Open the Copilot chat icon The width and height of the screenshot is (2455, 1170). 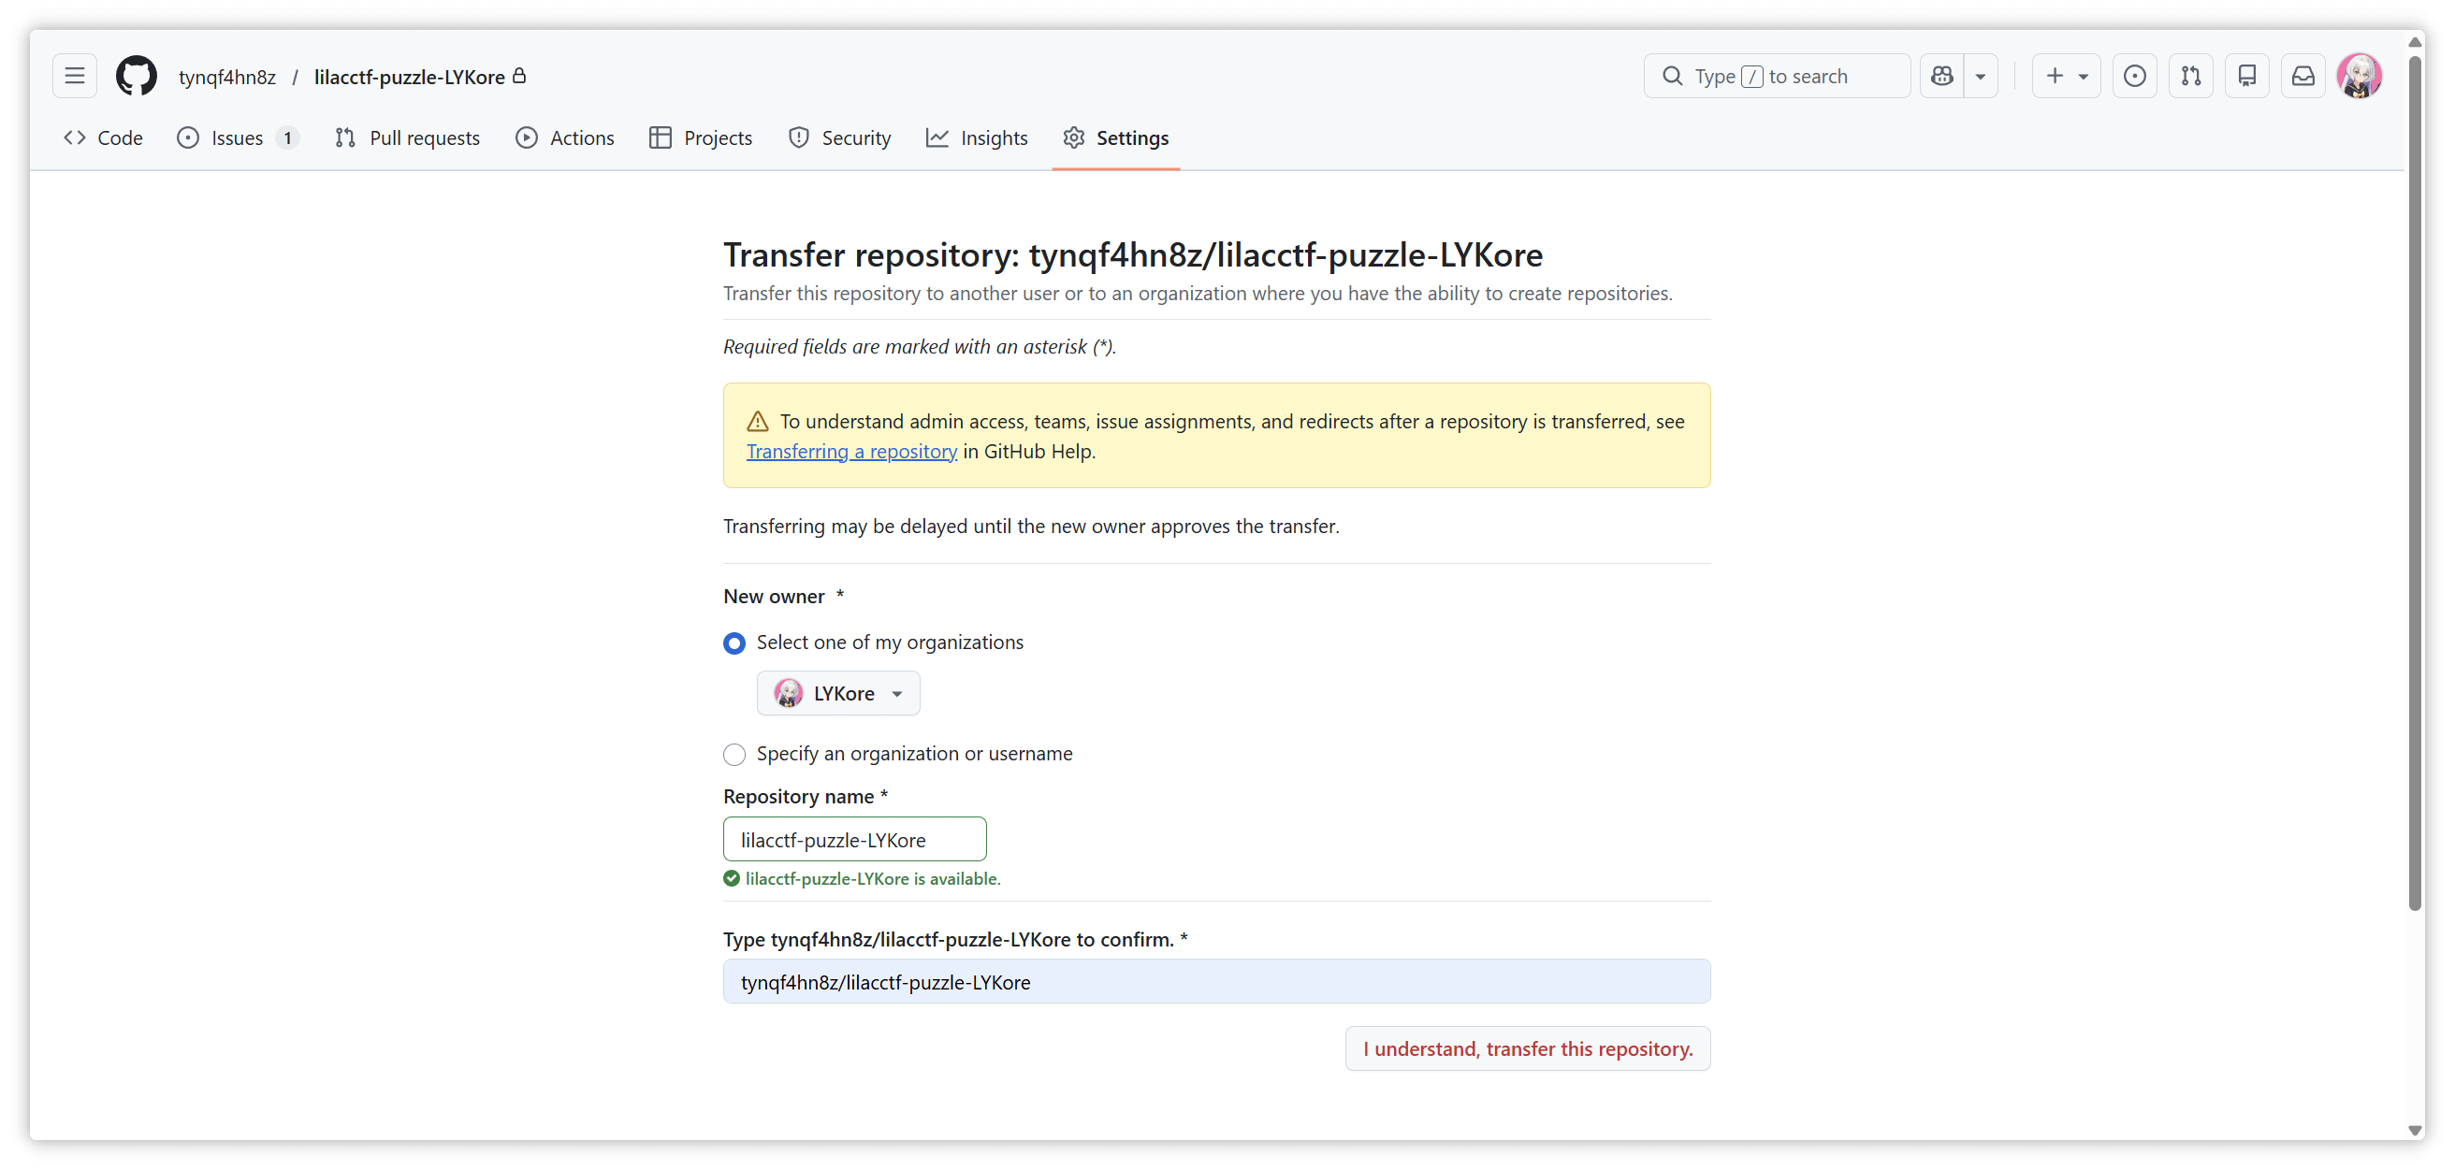(1942, 76)
